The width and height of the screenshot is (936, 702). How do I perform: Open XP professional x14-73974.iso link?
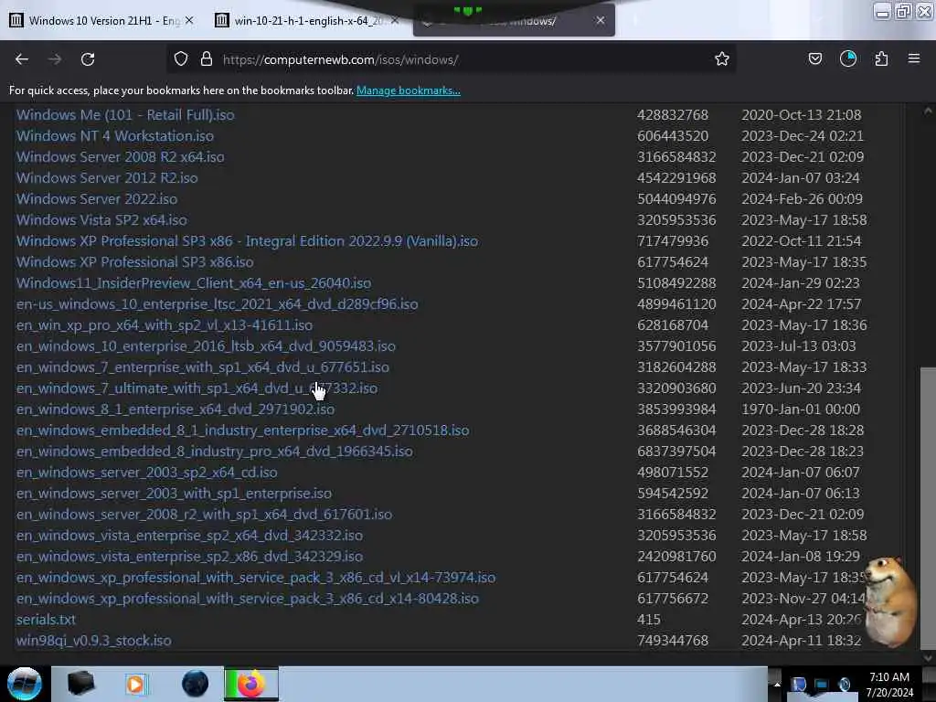pos(256,578)
